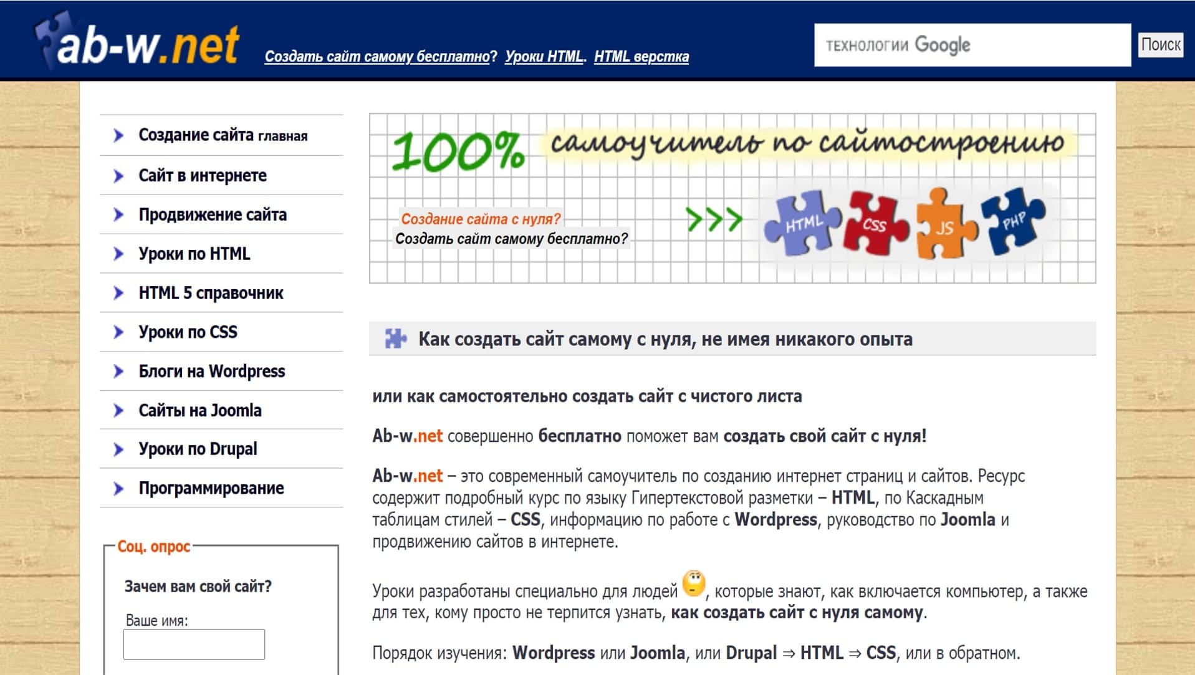
Task: Click the Поиск search button
Action: (1160, 45)
